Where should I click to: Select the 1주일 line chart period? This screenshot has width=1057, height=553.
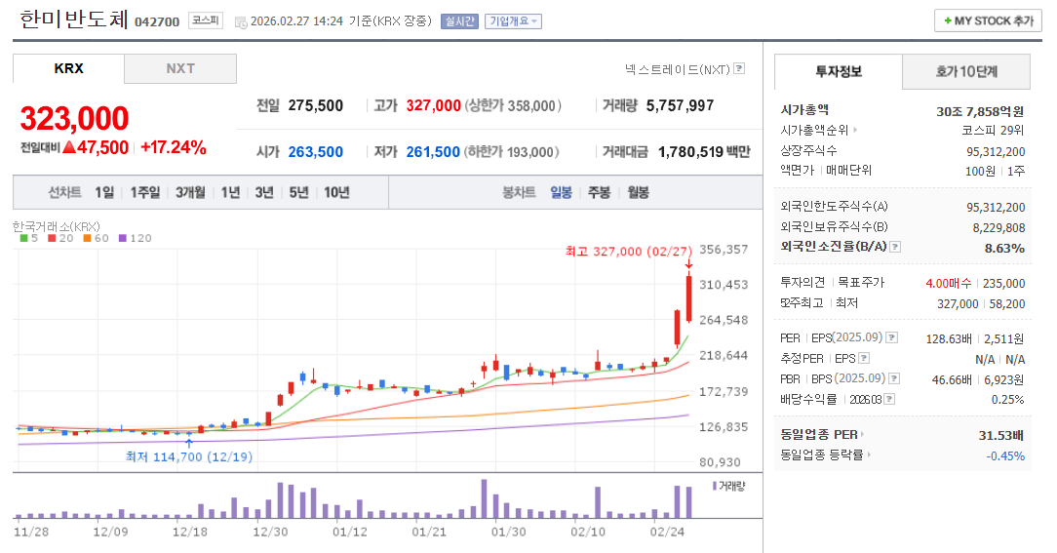[145, 193]
